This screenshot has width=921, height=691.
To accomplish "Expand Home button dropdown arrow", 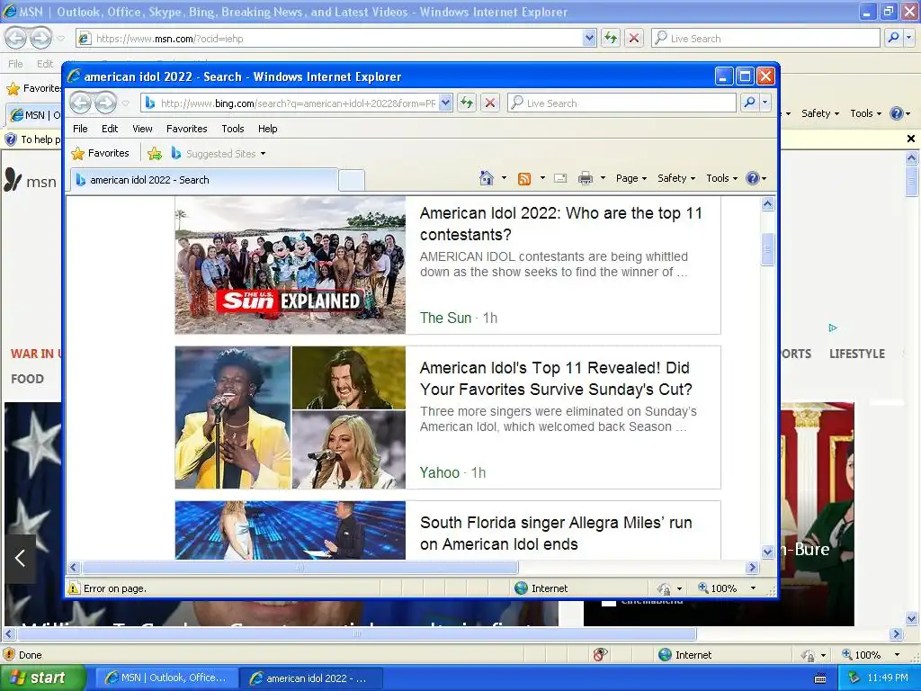I will pyautogui.click(x=504, y=178).
